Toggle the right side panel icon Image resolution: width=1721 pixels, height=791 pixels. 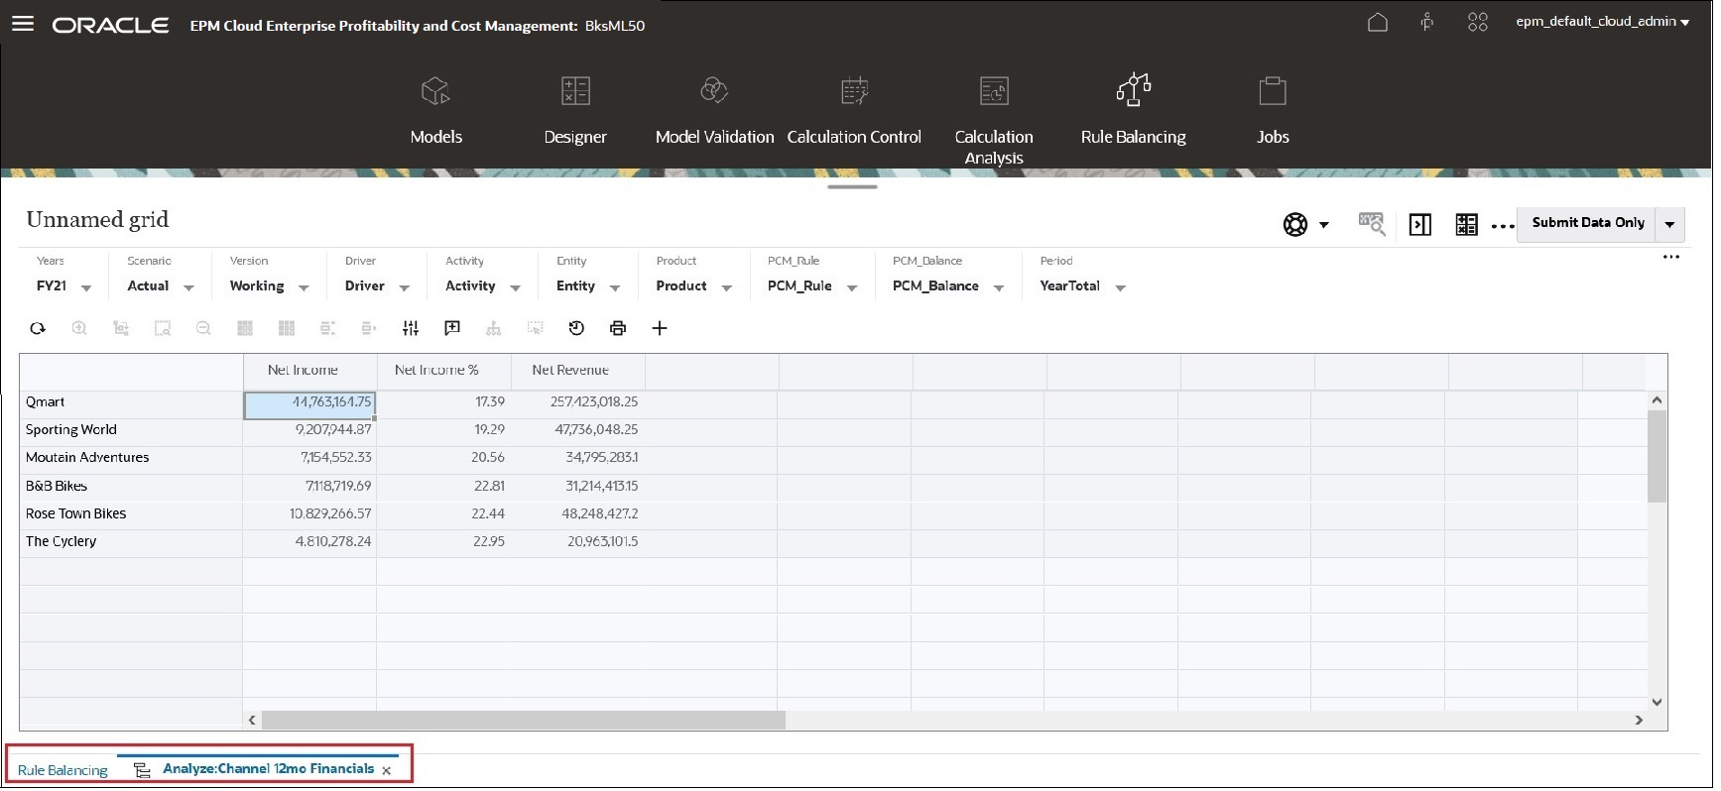click(x=1419, y=225)
